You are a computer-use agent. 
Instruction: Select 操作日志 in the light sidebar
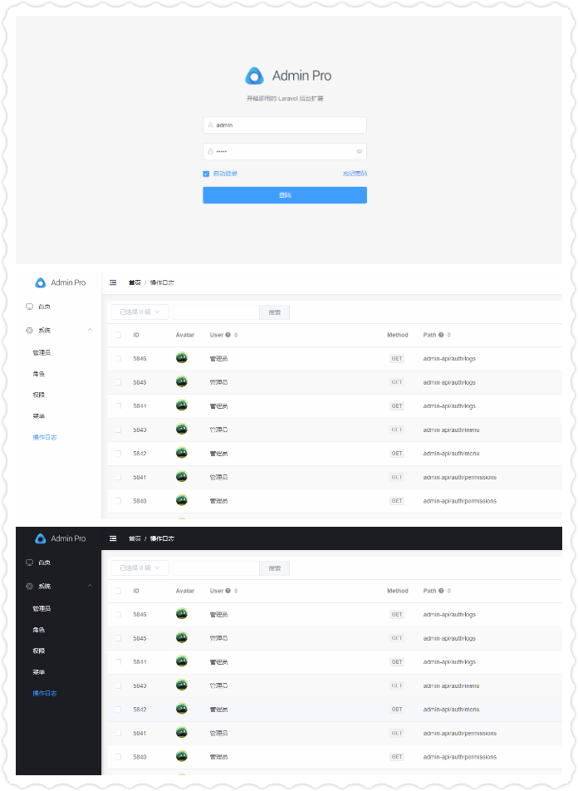45,437
